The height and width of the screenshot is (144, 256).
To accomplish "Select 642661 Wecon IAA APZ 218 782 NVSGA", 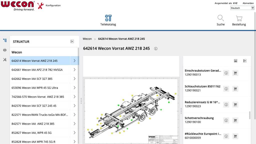I will 40,70.
